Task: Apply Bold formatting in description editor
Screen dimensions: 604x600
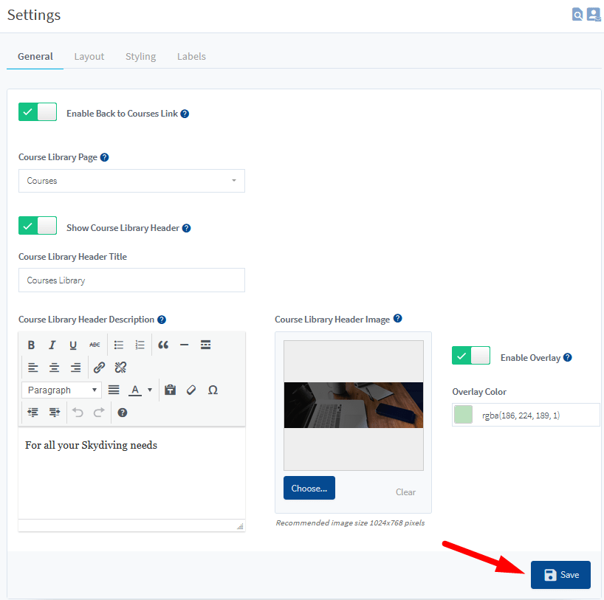Action: 31,345
